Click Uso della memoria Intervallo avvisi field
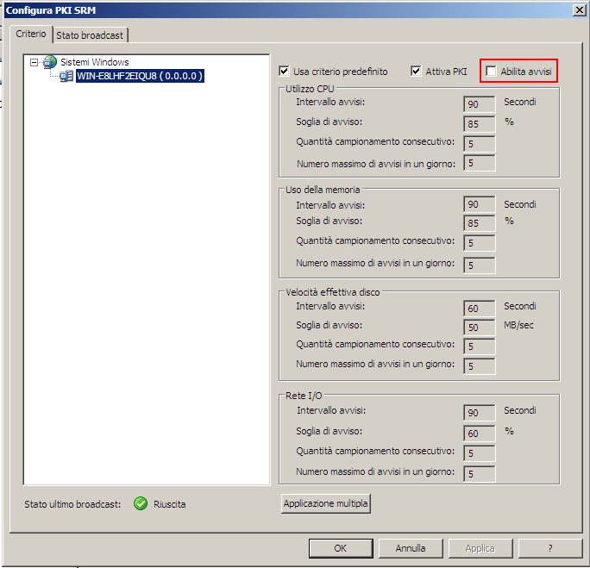The width and height of the screenshot is (590, 568). (480, 204)
